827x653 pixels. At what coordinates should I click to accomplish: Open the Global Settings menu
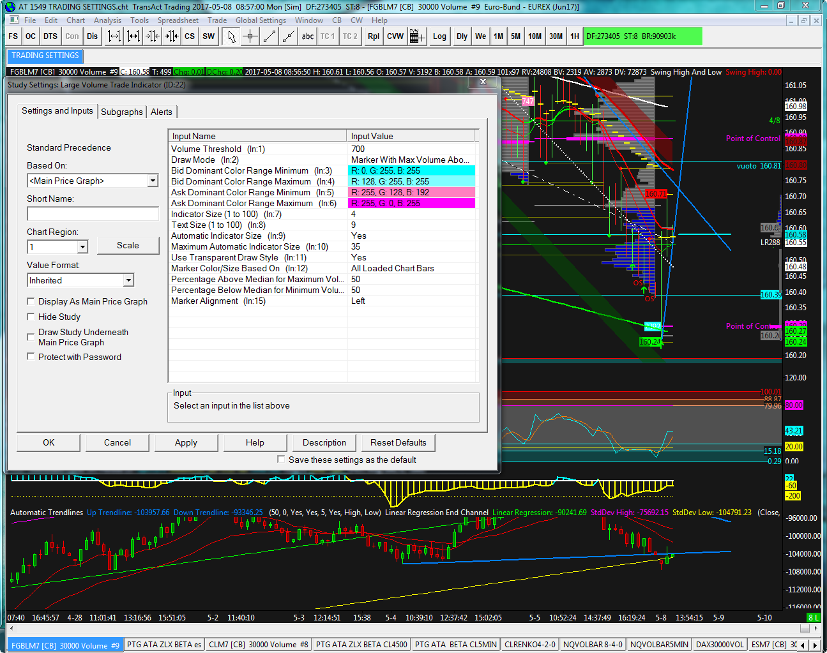(x=261, y=20)
